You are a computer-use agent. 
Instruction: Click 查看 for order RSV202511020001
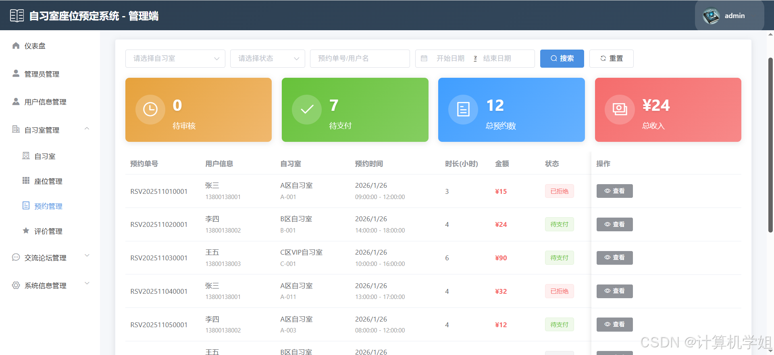point(614,224)
